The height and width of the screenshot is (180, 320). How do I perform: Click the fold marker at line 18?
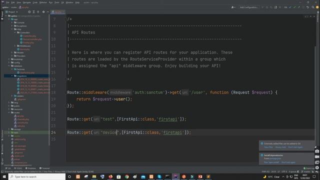click(x=65, y=92)
